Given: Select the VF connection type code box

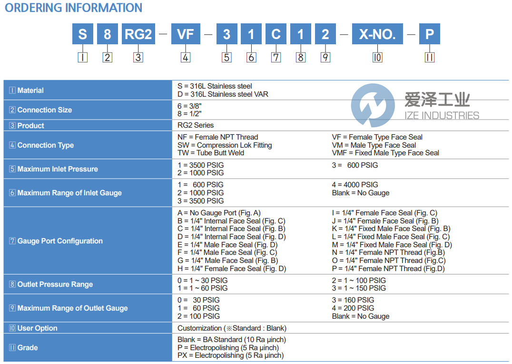Looking at the screenshot, I should [x=186, y=33].
